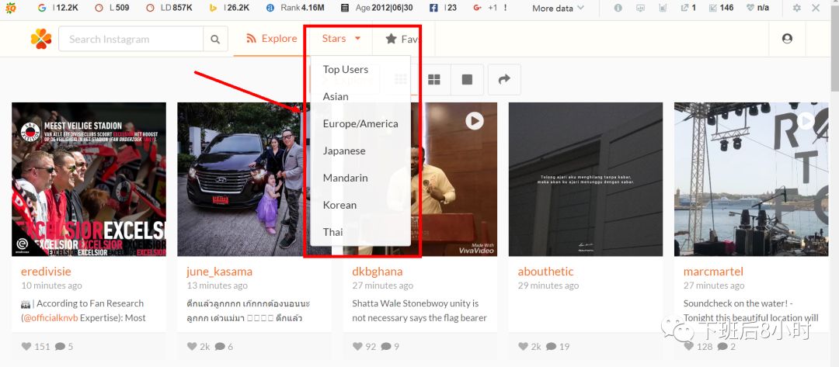Open SEOquake settings gear
This screenshot has height=367, width=839.
797,8
